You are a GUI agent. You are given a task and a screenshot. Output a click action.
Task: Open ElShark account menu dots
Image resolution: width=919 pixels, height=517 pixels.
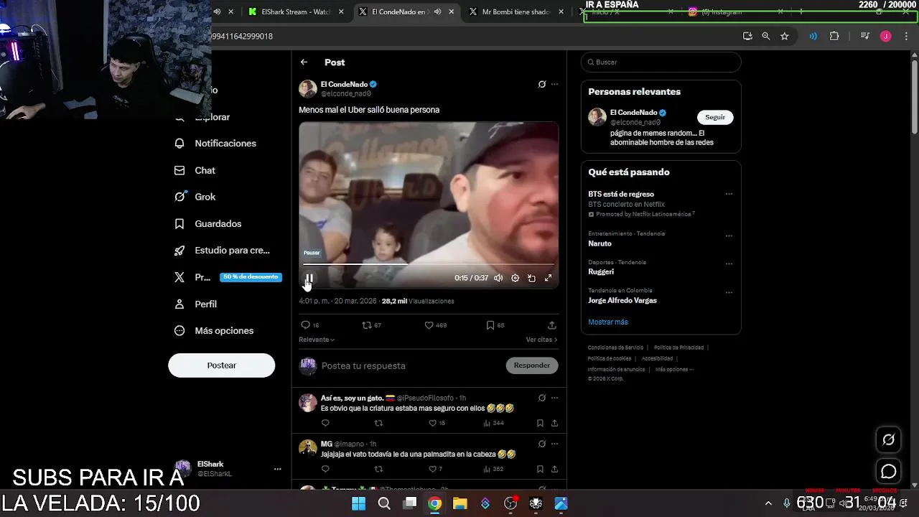(277, 469)
